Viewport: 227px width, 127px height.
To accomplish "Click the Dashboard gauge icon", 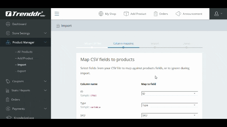I will [8, 24].
